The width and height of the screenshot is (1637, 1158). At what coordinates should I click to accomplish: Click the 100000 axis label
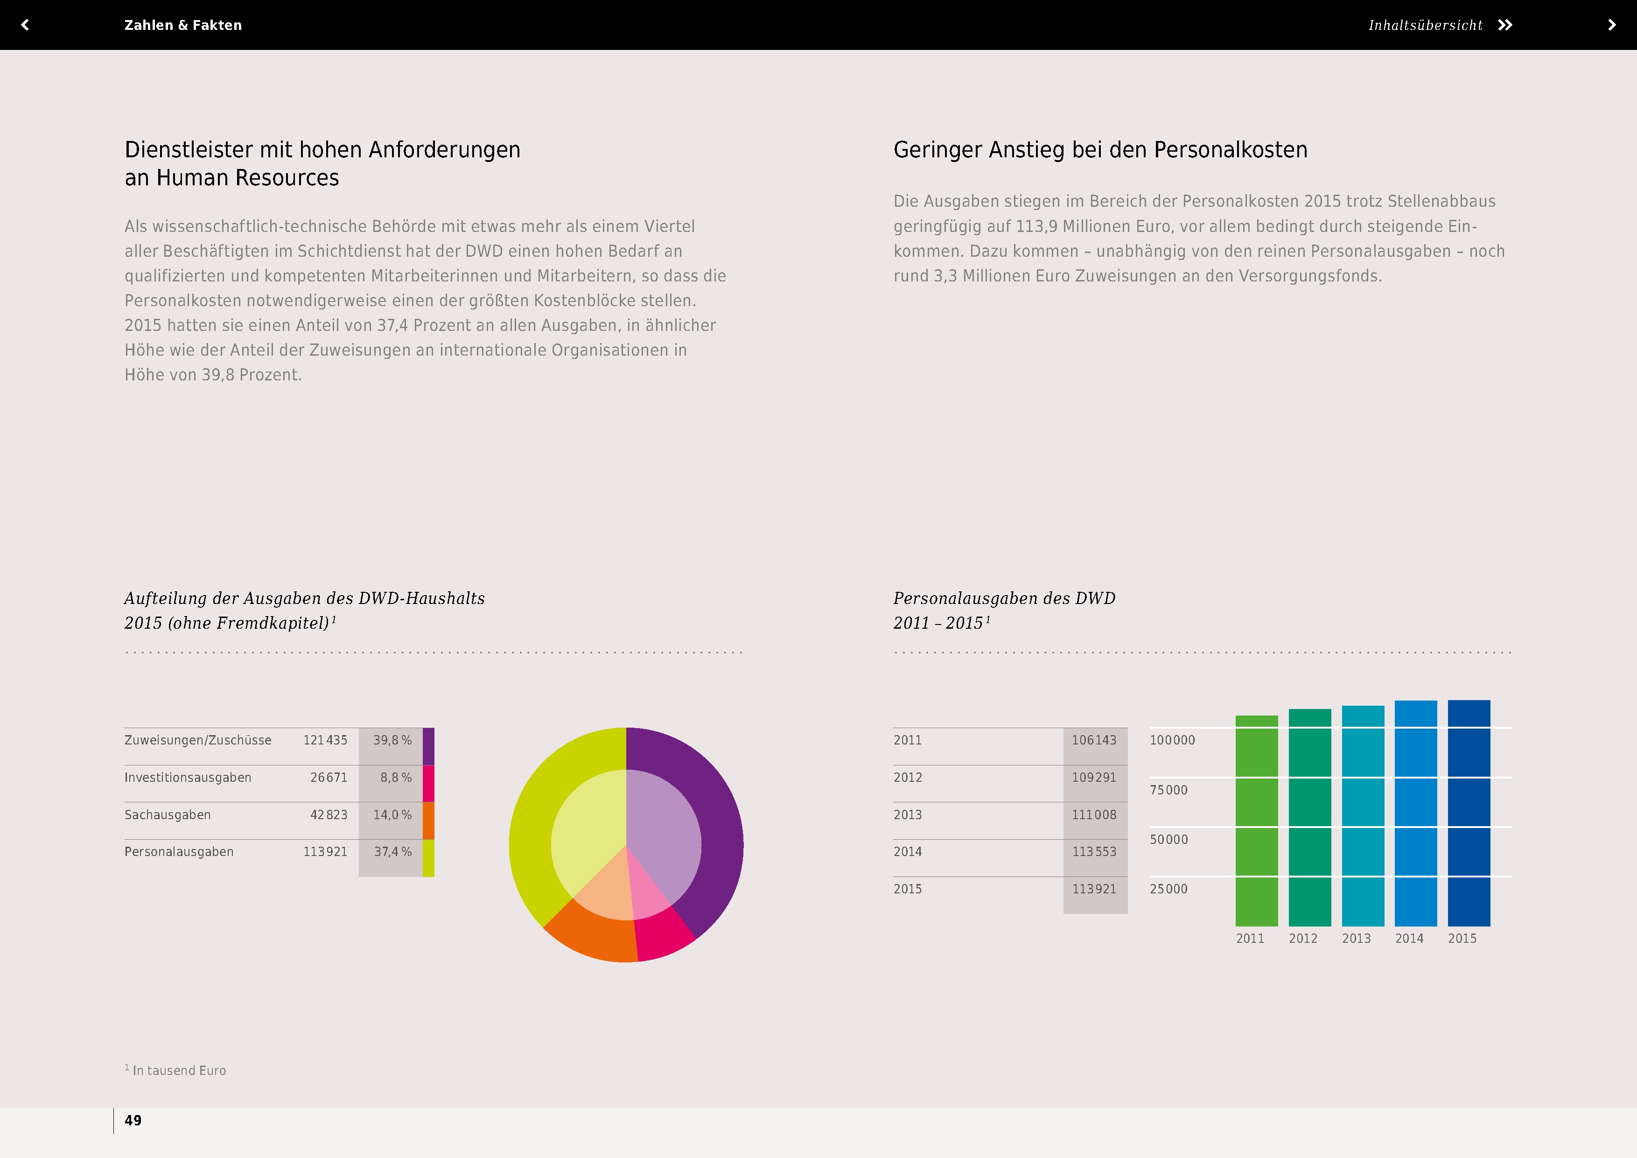(1172, 740)
